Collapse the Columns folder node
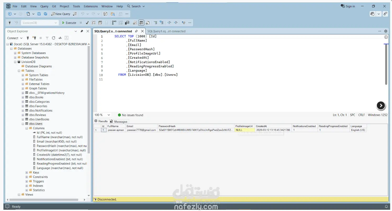Image resolution: width=392 pixels, height=211 pixels. pos(27,128)
